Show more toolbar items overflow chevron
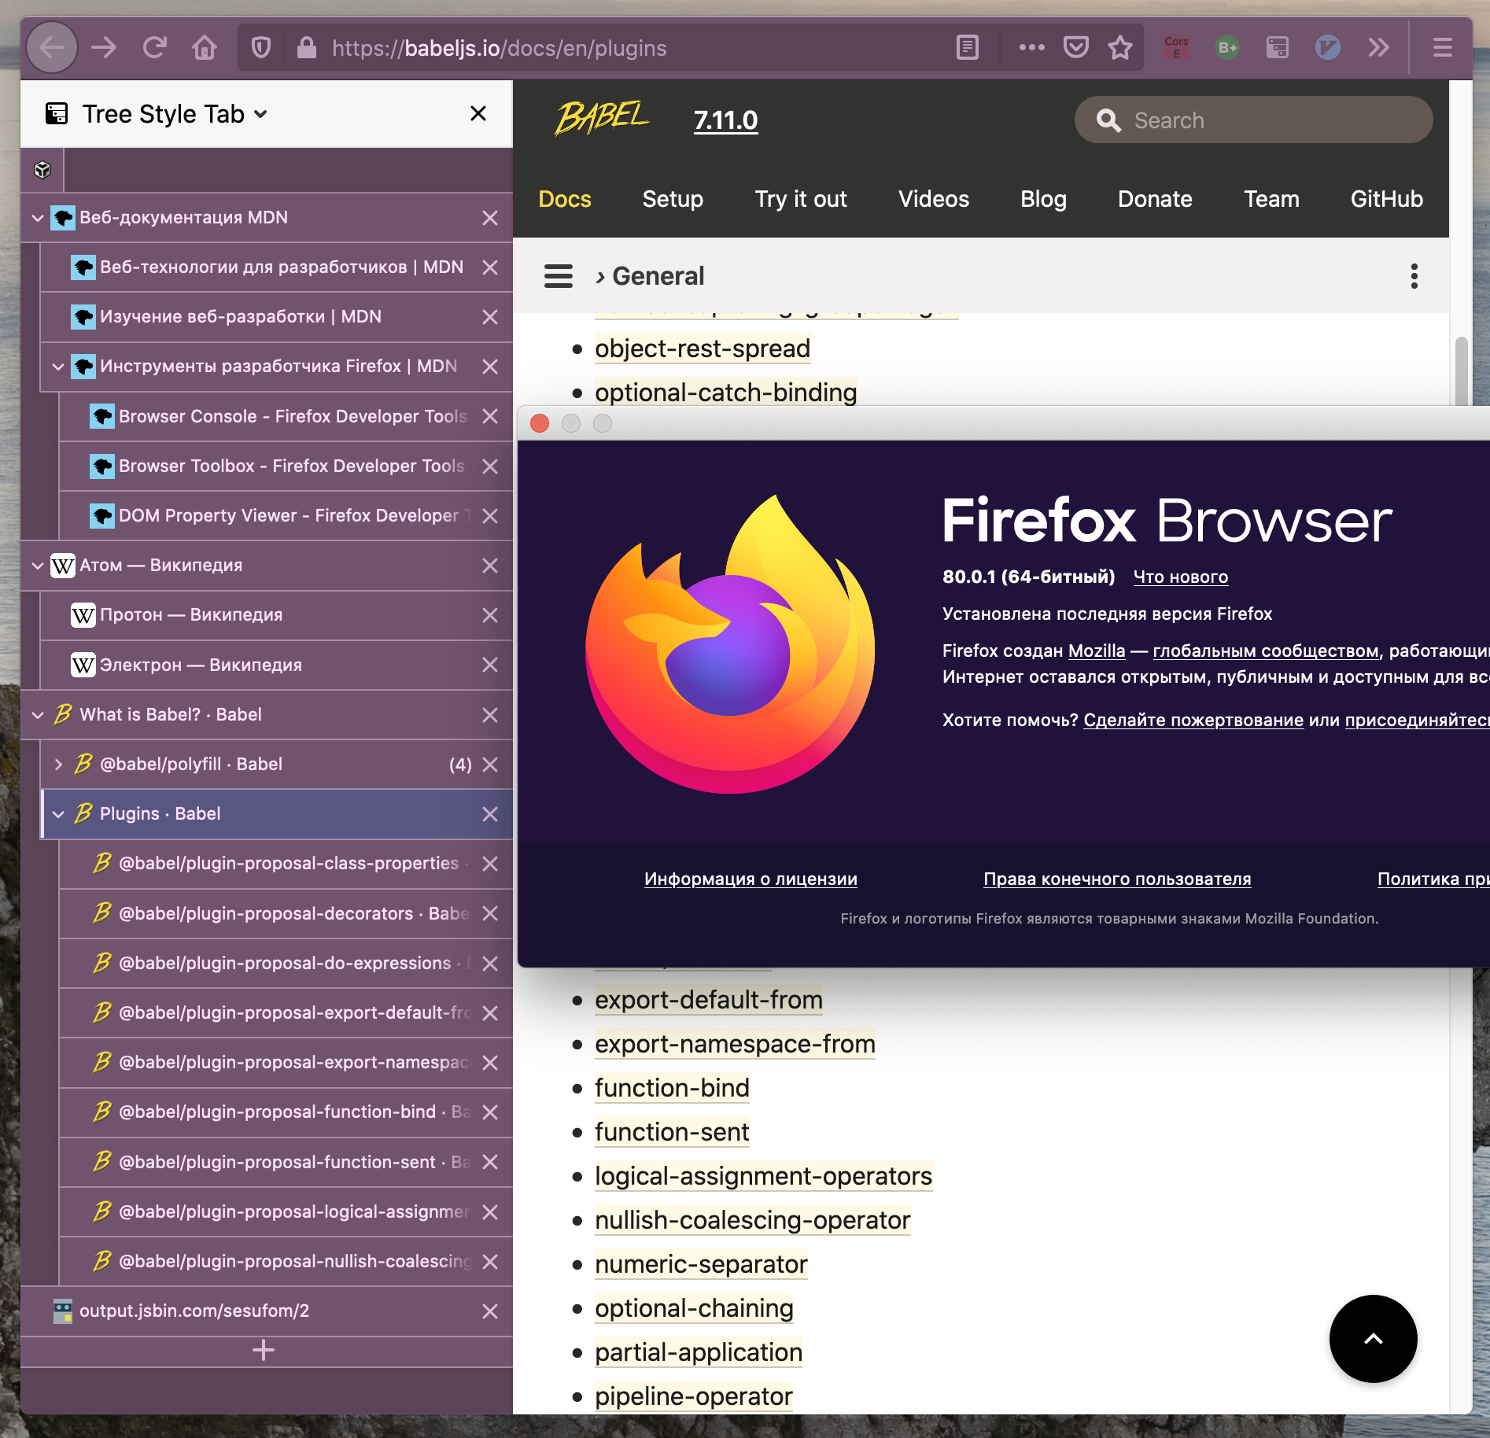This screenshot has width=1490, height=1438. [x=1378, y=48]
